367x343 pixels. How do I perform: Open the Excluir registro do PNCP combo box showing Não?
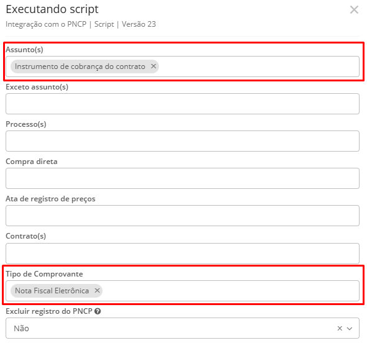(x=183, y=328)
